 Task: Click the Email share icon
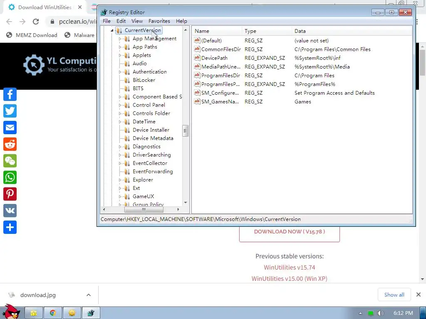click(x=10, y=128)
